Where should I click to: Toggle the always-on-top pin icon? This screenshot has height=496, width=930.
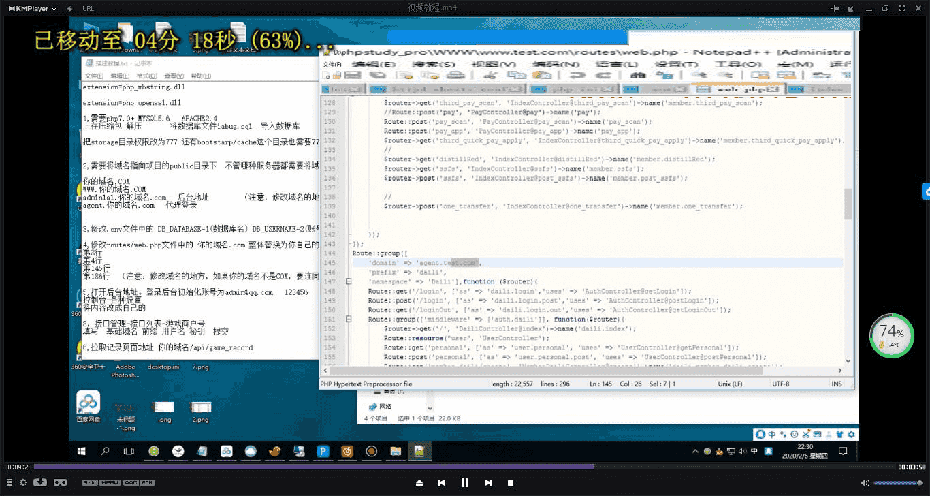coord(837,8)
